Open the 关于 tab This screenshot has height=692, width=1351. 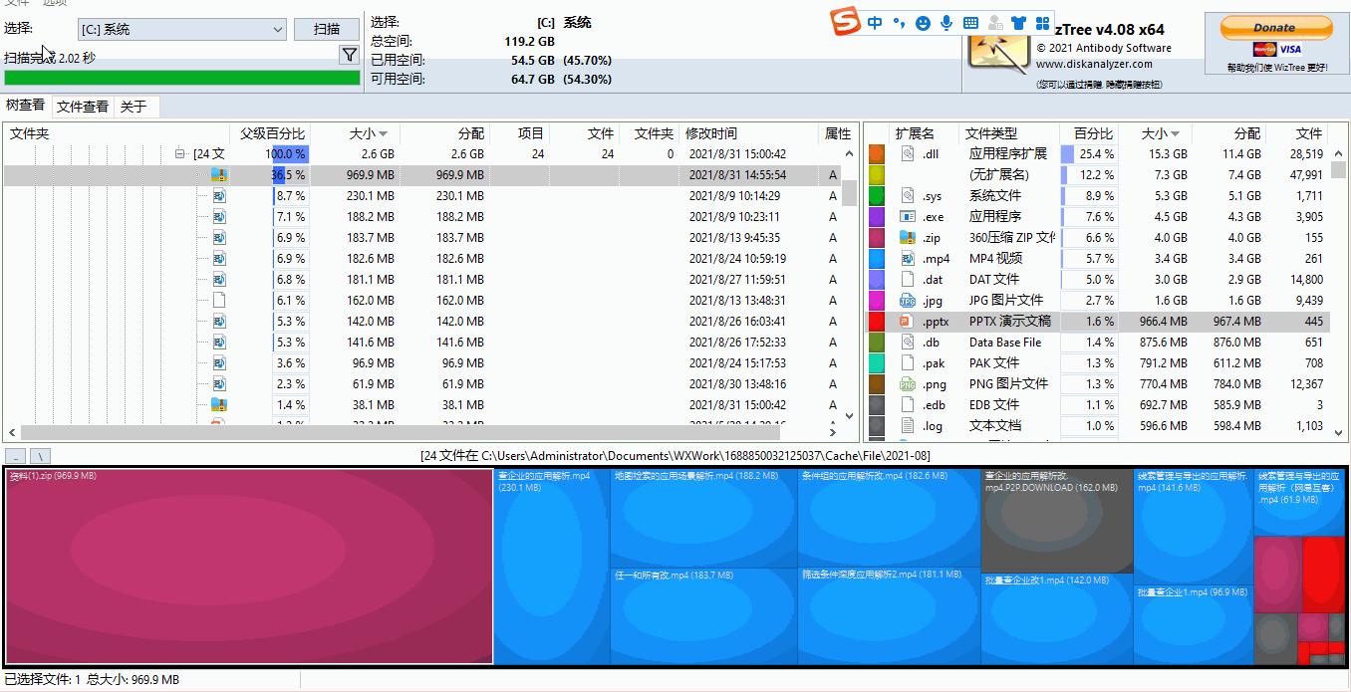(134, 107)
